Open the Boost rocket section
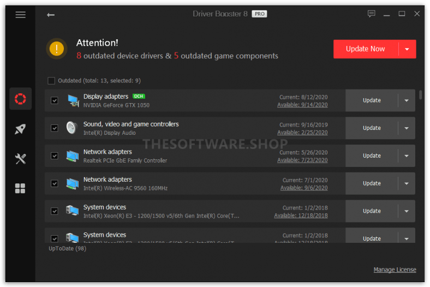This screenshot has height=287, width=430. pos(20,129)
